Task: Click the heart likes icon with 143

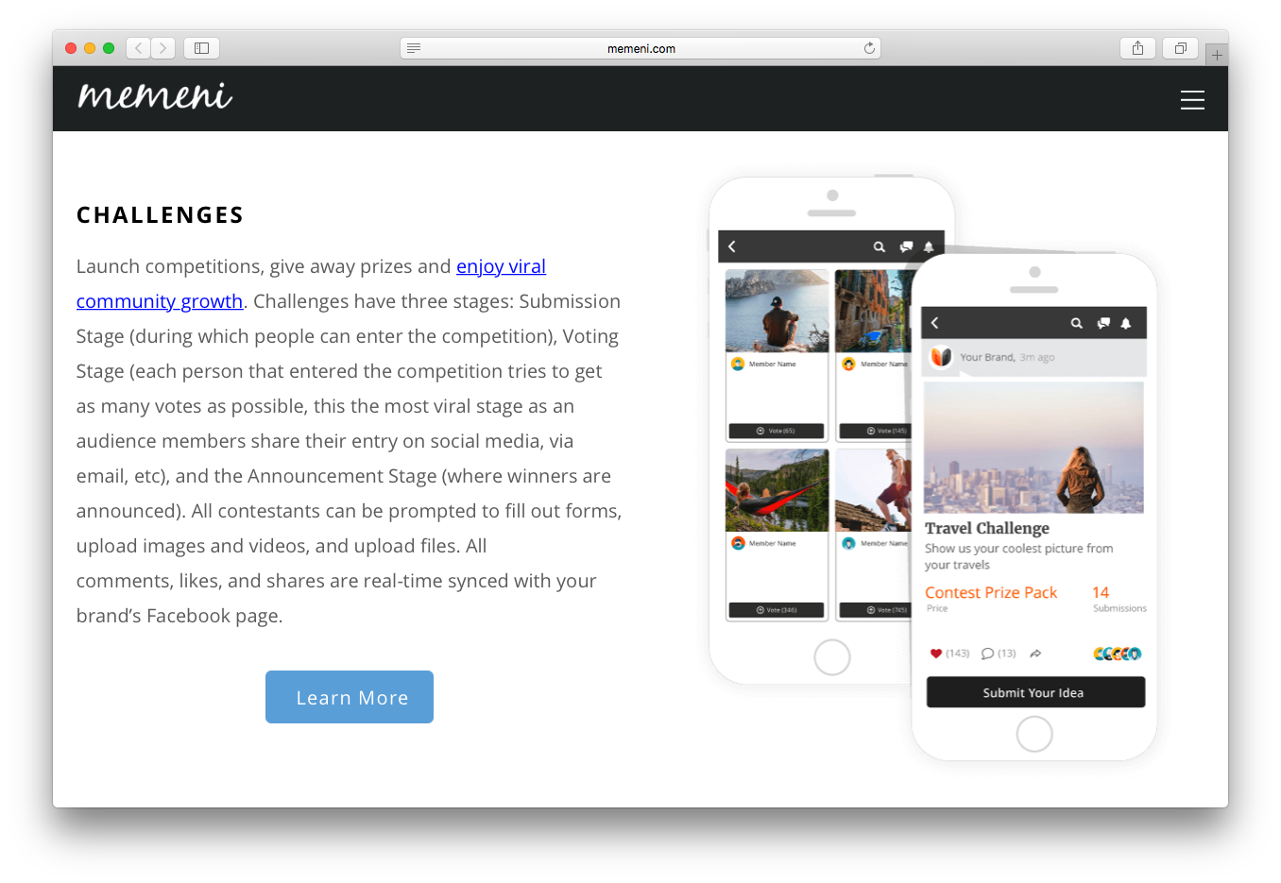Action: [936, 654]
